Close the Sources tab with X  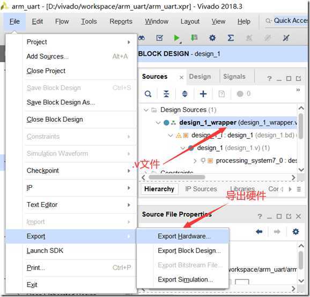(181, 77)
